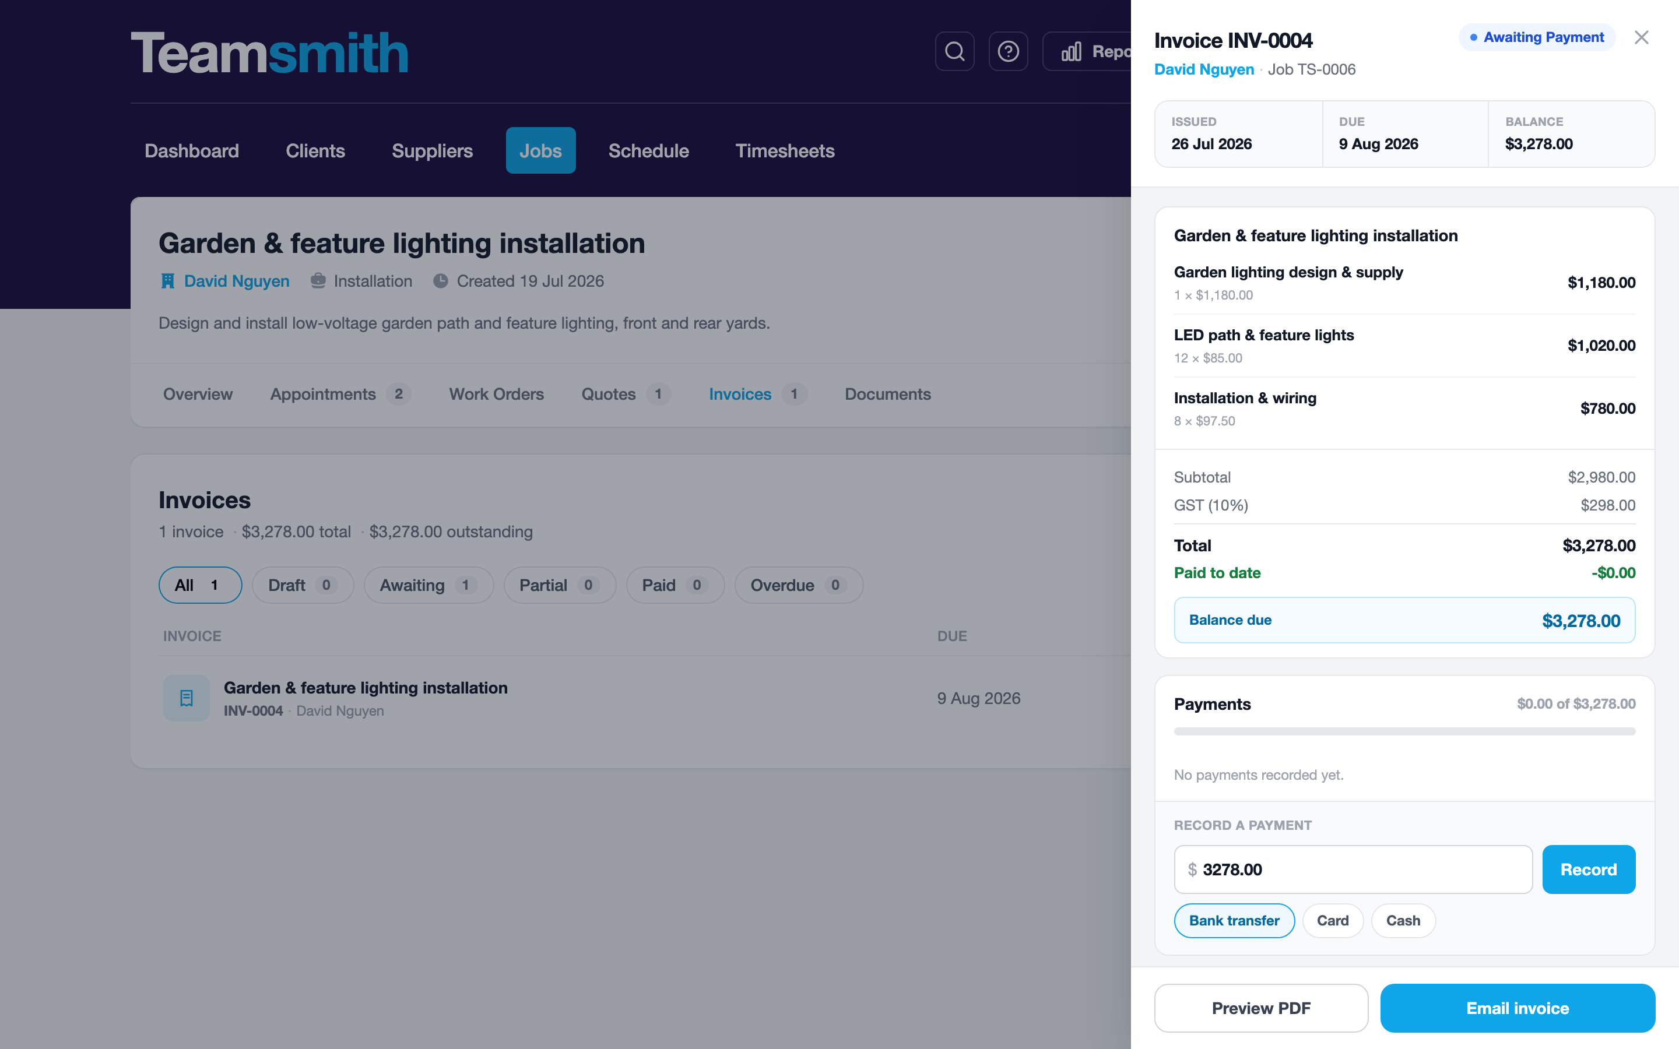
Task: Open David Nguyen link in invoice panel
Action: click(x=1204, y=69)
